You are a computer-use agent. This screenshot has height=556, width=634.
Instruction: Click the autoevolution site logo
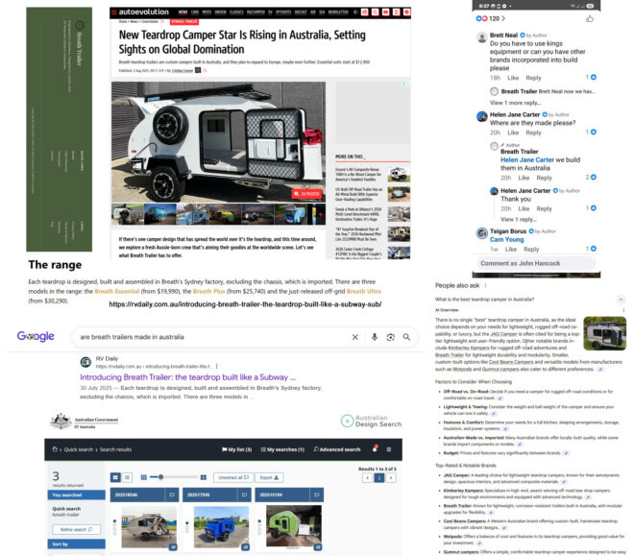143,12
